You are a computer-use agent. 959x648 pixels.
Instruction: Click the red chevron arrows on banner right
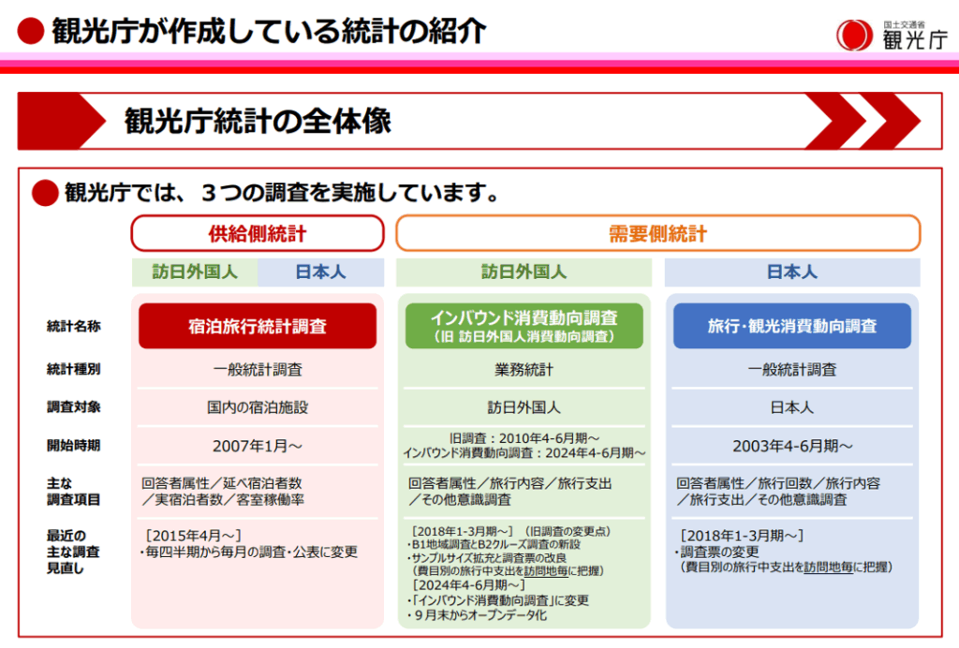coord(860,121)
